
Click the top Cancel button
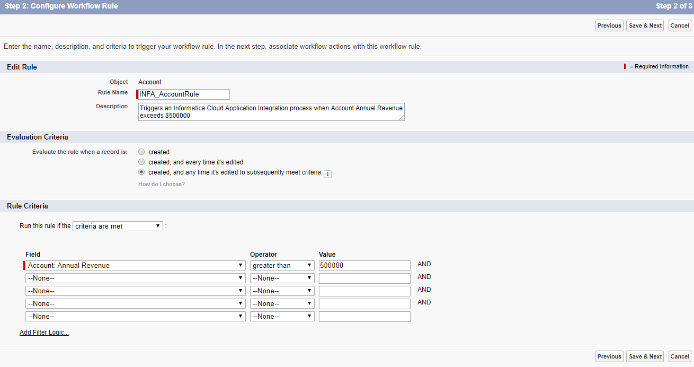[x=680, y=25]
